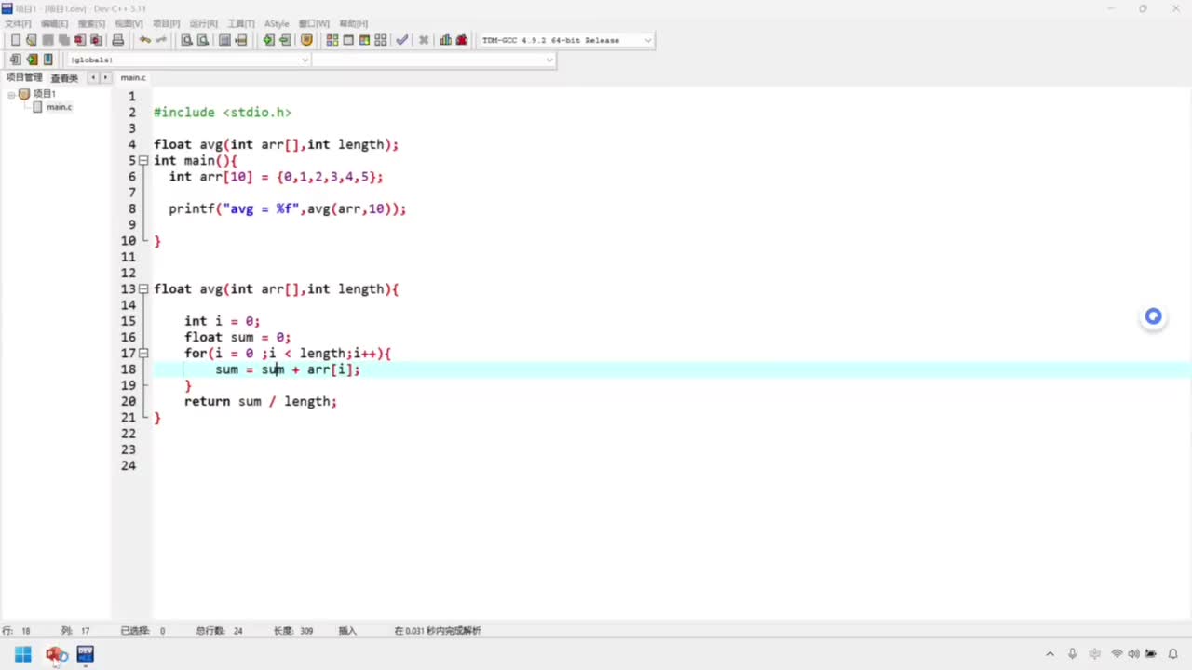
Task: Click the Toggle Bookmarks toolbar icon
Action: (x=32, y=60)
